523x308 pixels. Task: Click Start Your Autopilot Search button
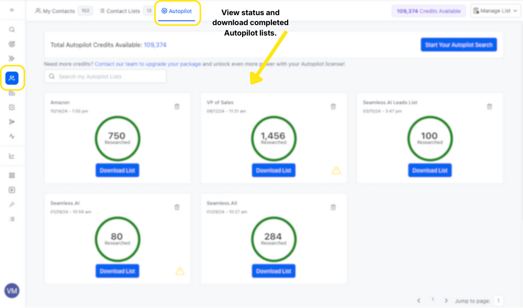point(459,45)
